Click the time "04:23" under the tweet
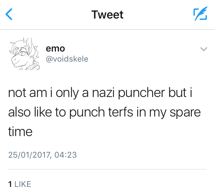 [x=65, y=155]
